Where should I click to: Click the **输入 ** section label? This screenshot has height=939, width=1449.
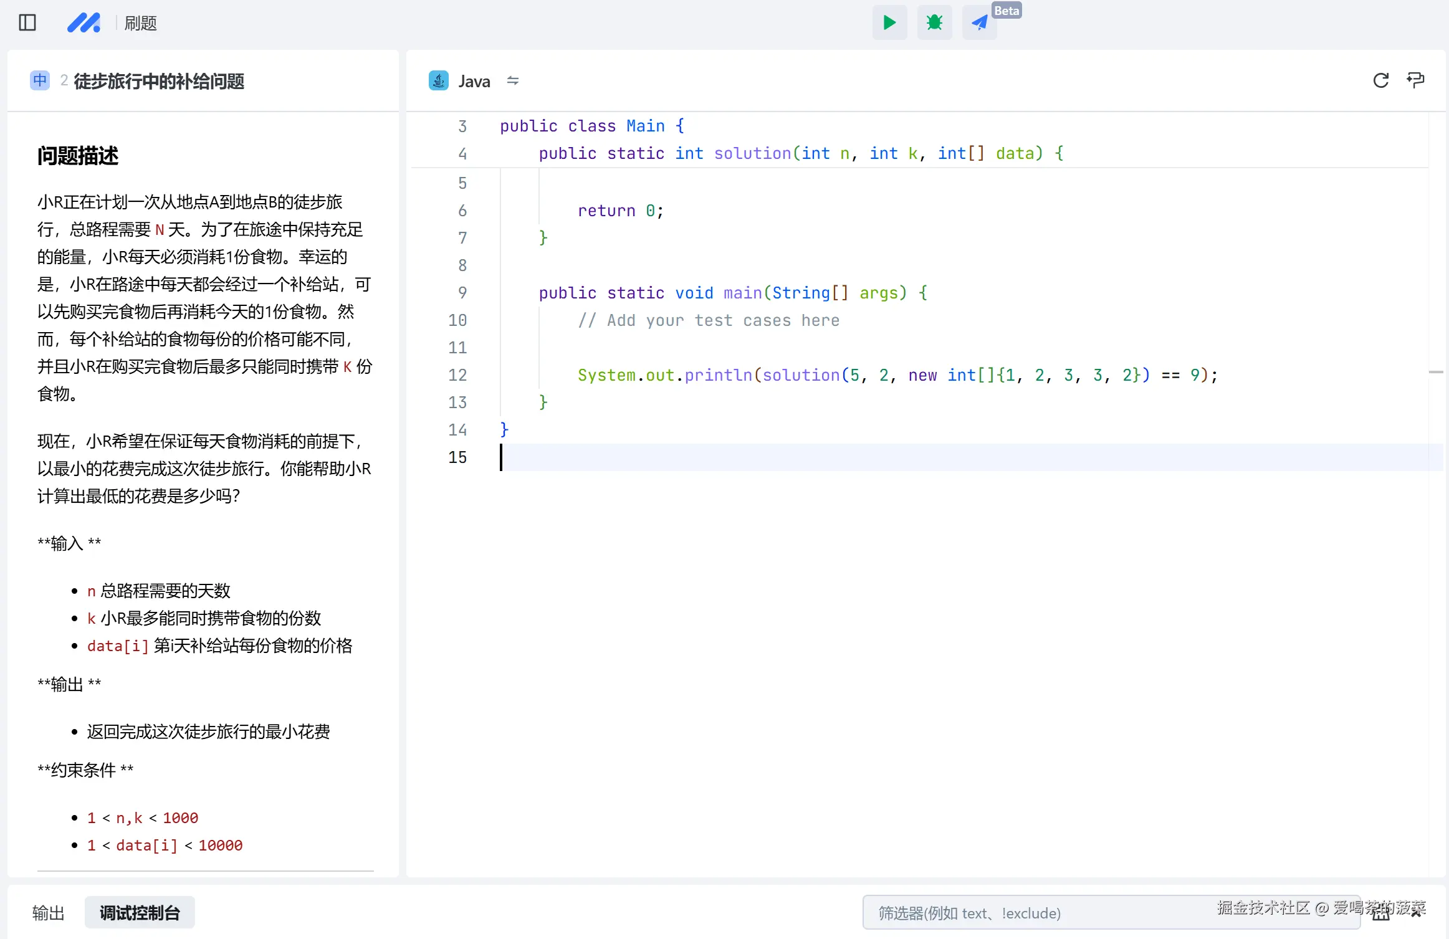[x=69, y=543]
